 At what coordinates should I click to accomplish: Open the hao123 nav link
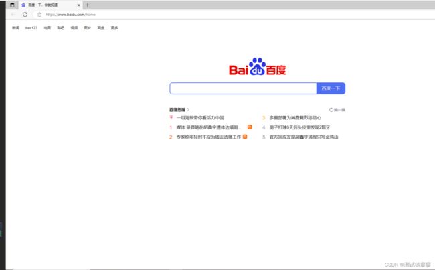point(31,27)
